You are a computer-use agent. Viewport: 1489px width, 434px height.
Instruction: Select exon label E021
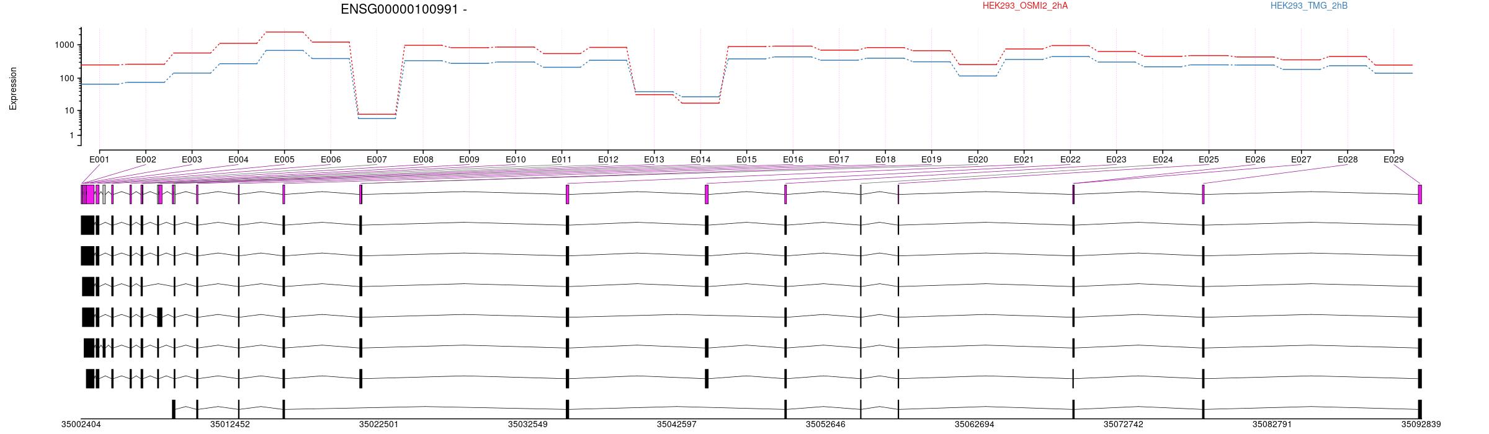tap(1024, 159)
